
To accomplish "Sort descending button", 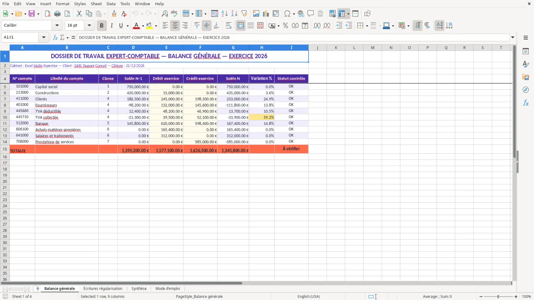I will (235, 14).
